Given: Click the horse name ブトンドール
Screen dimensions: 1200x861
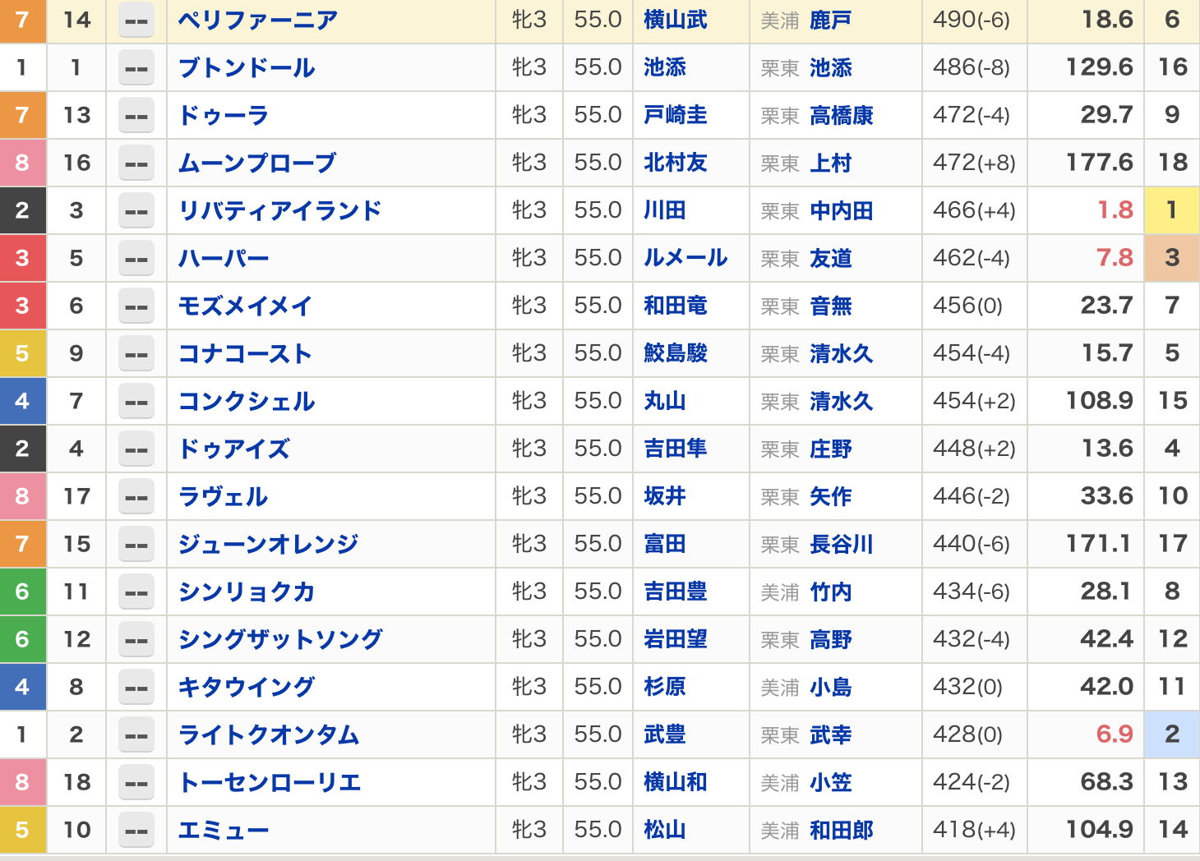Looking at the screenshot, I should (247, 68).
